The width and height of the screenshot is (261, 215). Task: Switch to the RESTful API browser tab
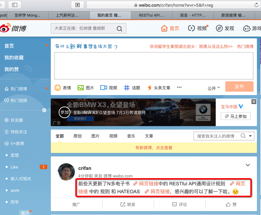(151, 16)
